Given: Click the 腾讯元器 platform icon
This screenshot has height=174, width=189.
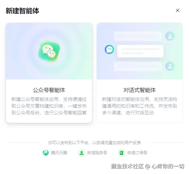Looking at the screenshot, I should (x=46, y=153).
